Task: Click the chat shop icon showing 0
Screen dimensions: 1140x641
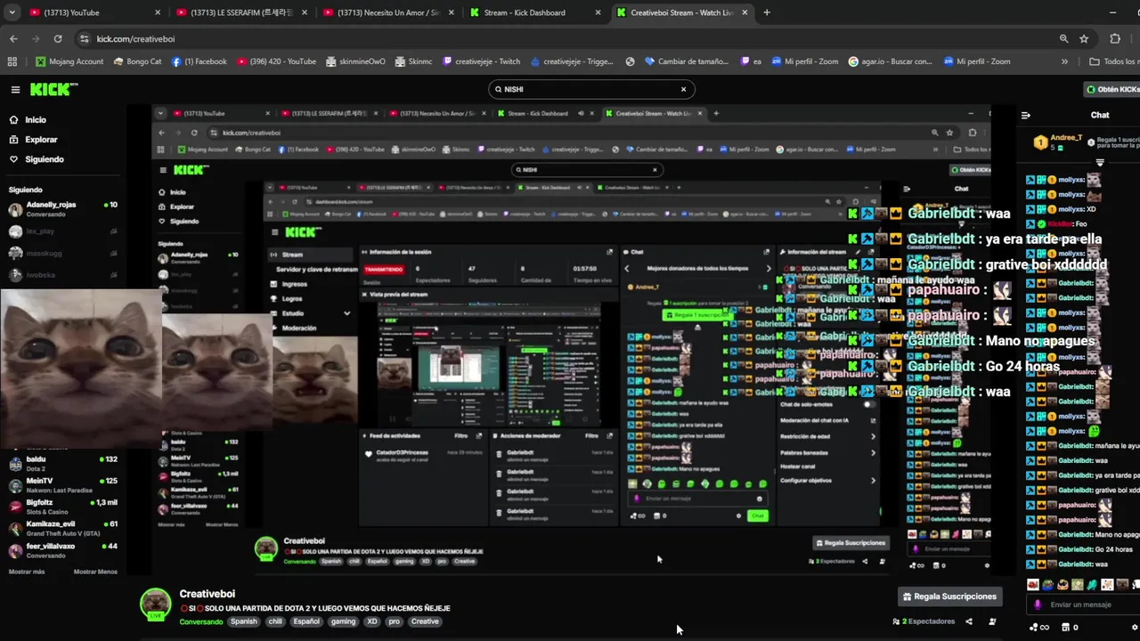Action: [1071, 627]
